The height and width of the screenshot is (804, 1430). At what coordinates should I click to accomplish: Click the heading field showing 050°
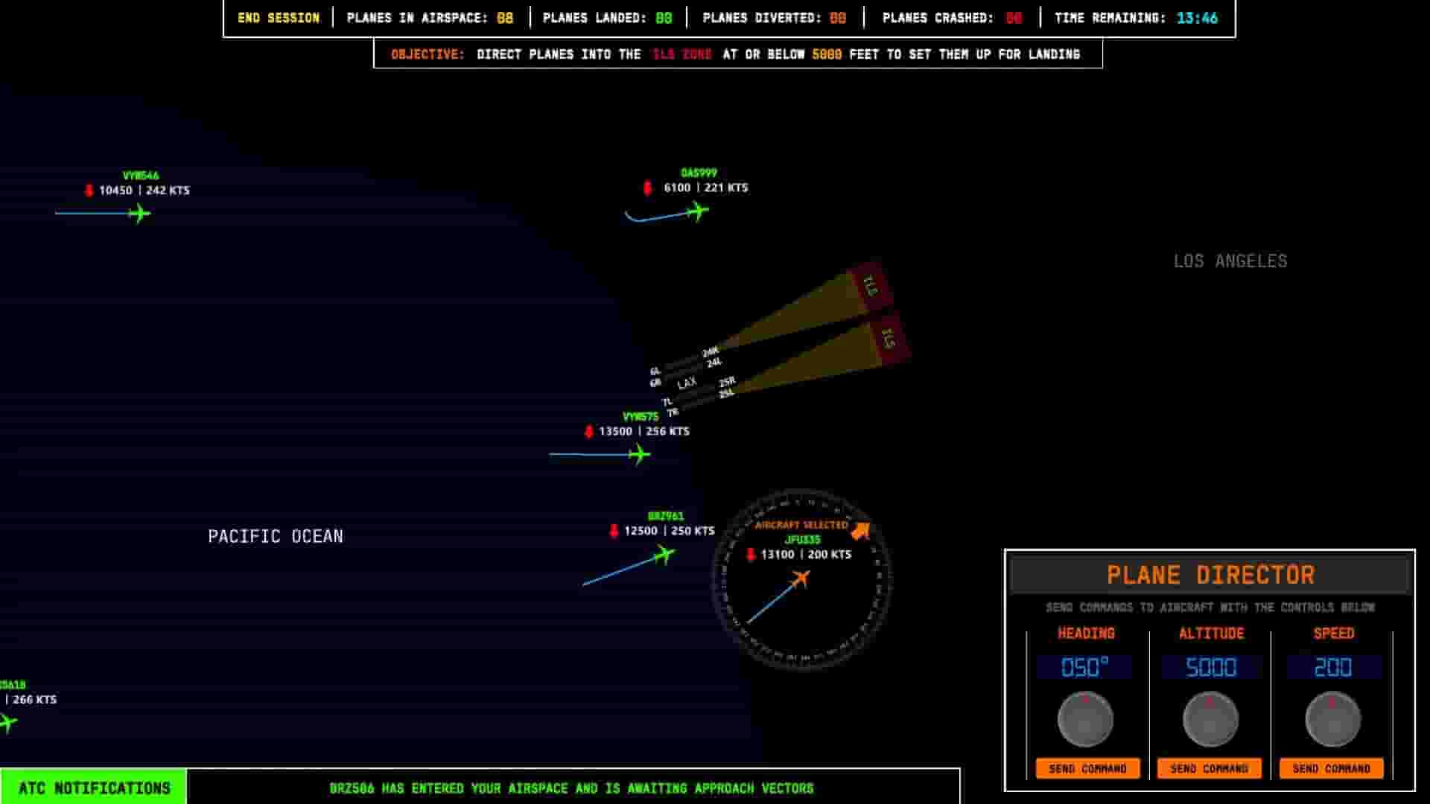1085,668
